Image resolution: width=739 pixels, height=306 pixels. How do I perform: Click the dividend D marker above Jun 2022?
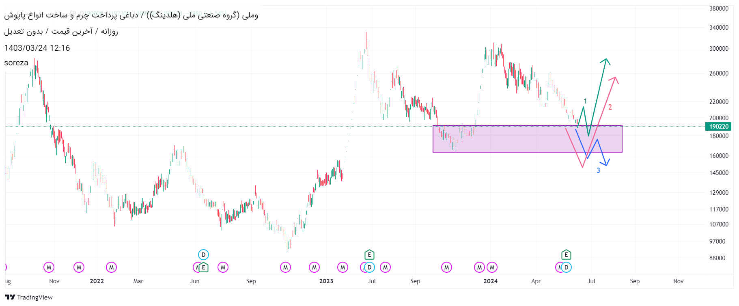point(203,254)
